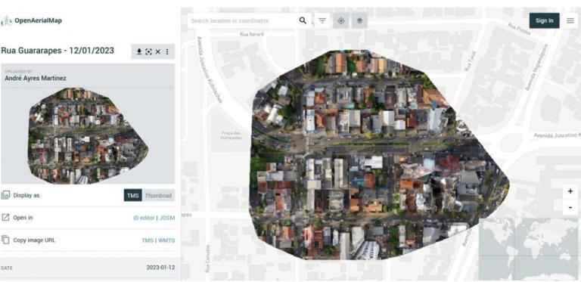Click the Sign In button
581x282 pixels.
545,20
